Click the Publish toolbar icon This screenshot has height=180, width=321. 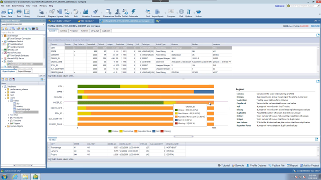(x=125, y=13)
